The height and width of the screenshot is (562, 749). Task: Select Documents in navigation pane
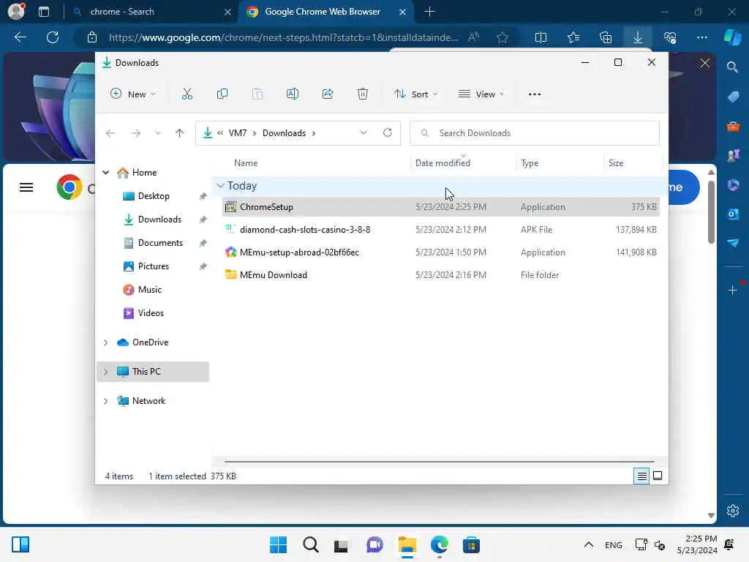pos(160,243)
